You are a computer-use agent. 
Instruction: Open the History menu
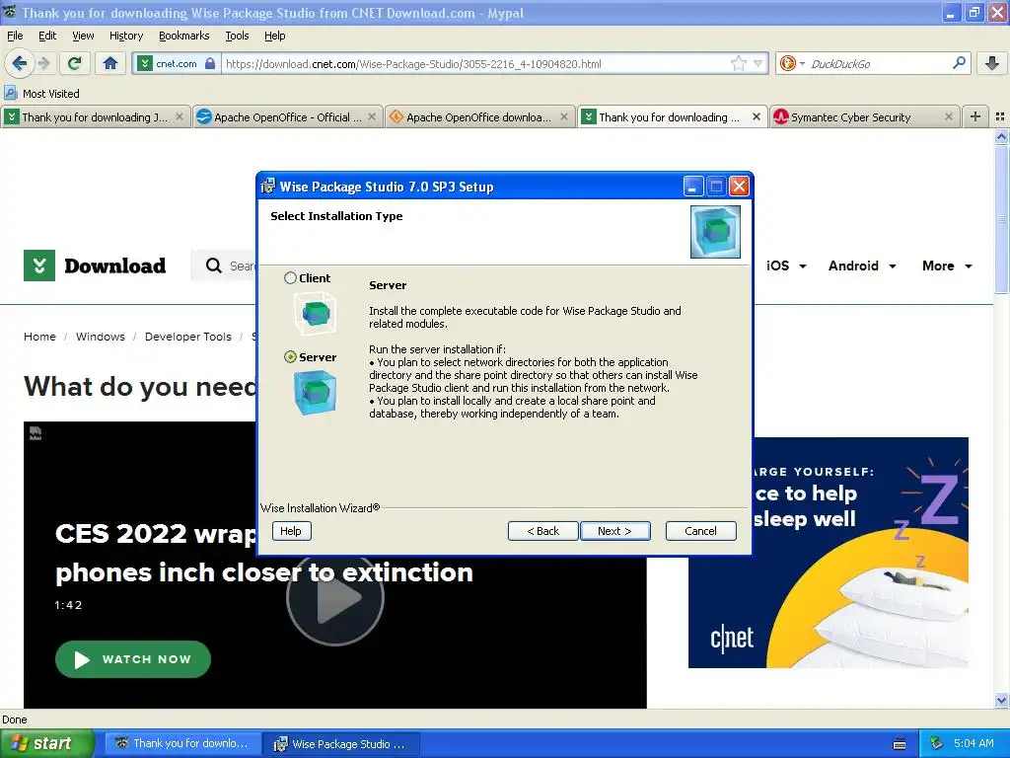pyautogui.click(x=125, y=36)
